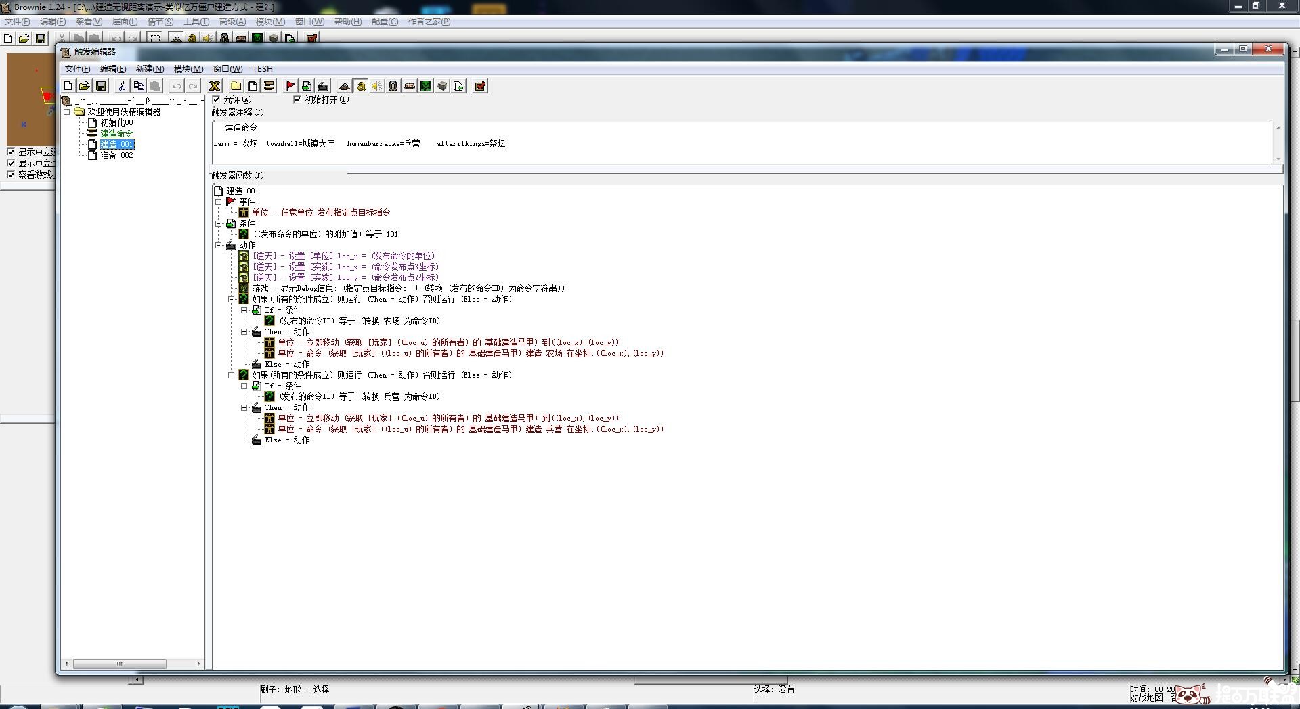Collapse the 动作 section in trigger functions
The height and width of the screenshot is (709, 1300).
click(219, 245)
